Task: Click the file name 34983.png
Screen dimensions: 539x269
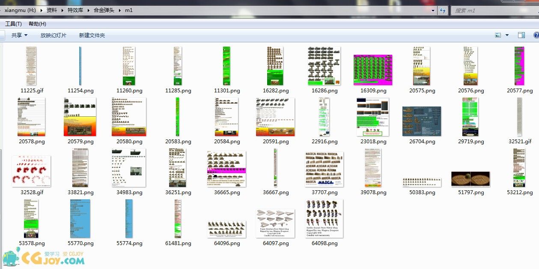Action: click(129, 192)
